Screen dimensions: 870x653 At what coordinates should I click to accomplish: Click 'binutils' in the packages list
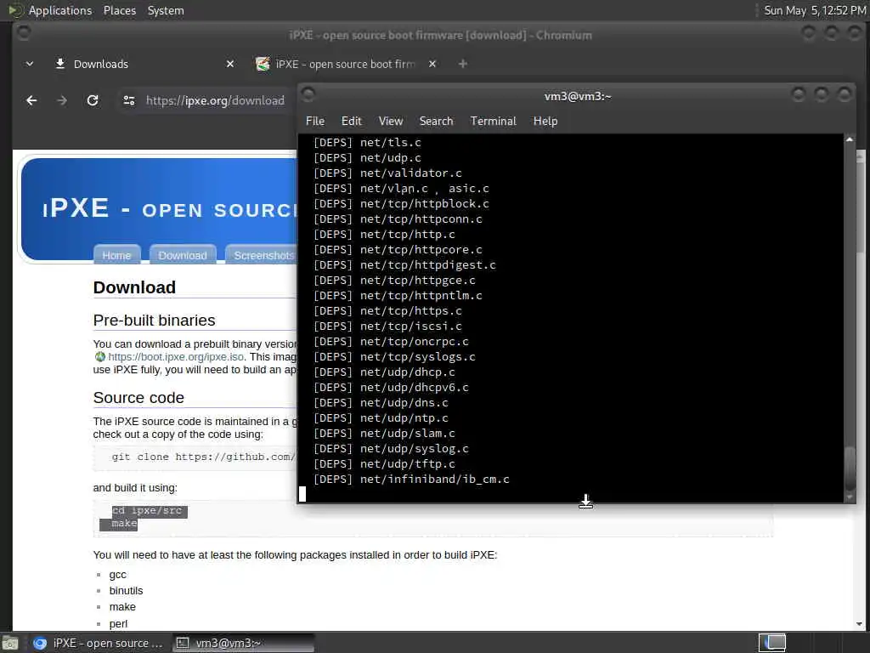pos(126,591)
